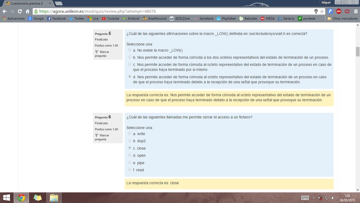Open the ADSLZone bookmark
360x203 pixels.
point(180,18)
